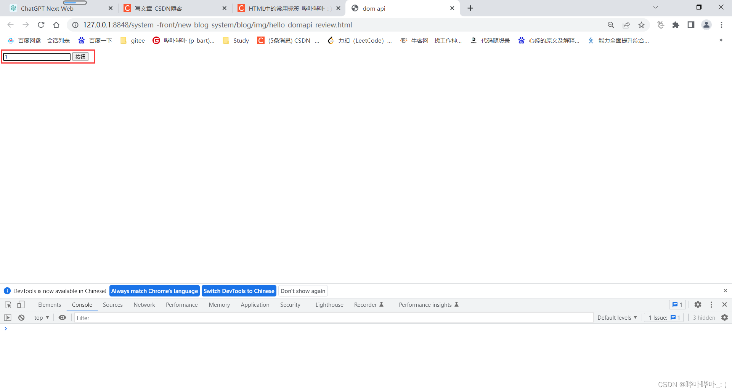Open the Performance tab
The height and width of the screenshot is (392, 732).
182,304
